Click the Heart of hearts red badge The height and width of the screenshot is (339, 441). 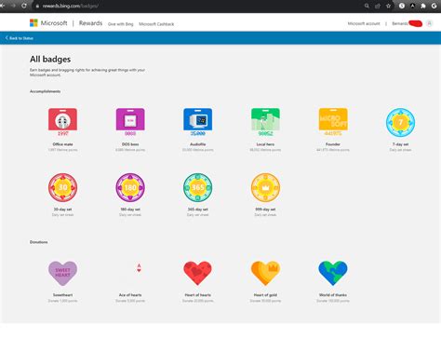pos(197,273)
